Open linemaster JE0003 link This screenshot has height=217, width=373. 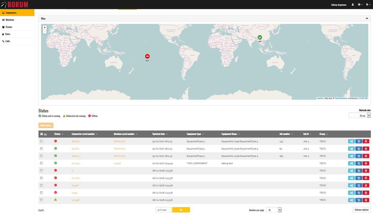tap(76, 156)
